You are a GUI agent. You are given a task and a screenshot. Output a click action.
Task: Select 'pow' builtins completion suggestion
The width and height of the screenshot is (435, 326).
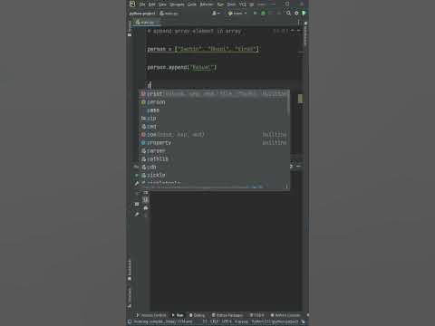click(214, 135)
